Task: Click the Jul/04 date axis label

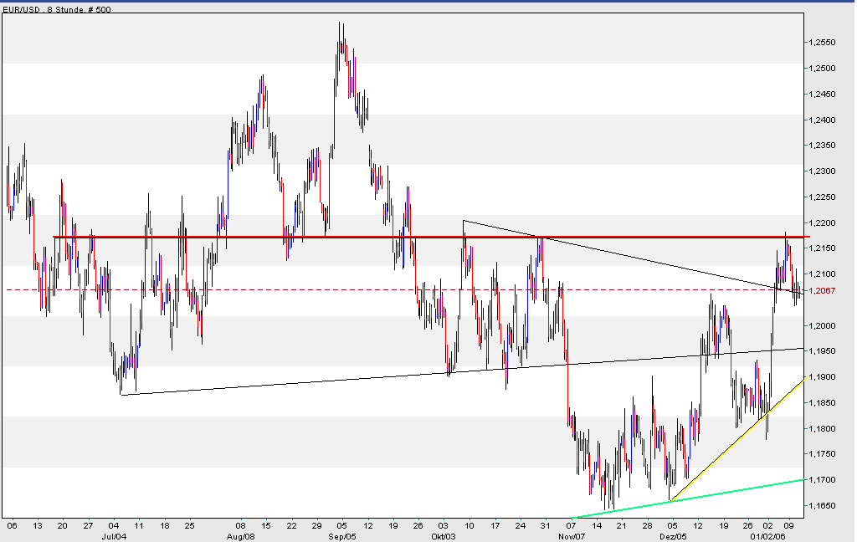Action: pyautogui.click(x=116, y=536)
